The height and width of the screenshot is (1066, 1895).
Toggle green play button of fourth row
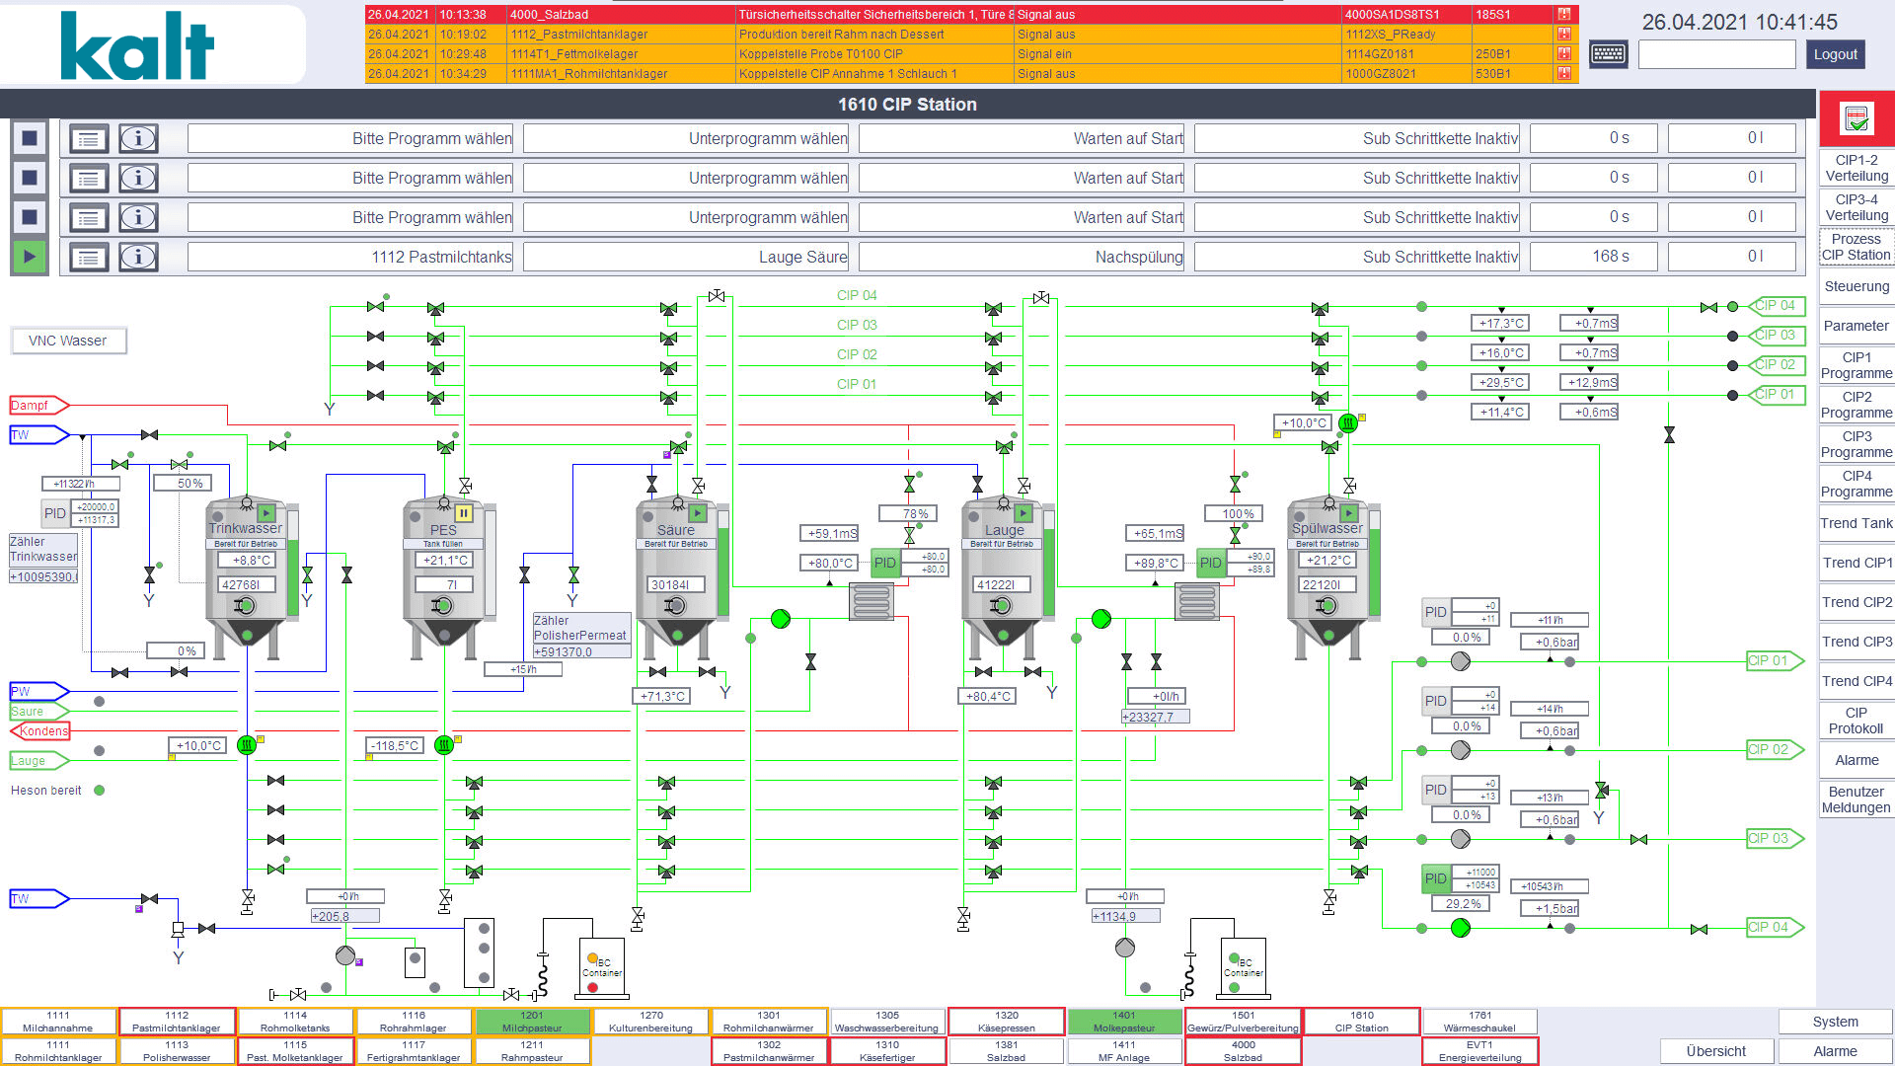30,257
